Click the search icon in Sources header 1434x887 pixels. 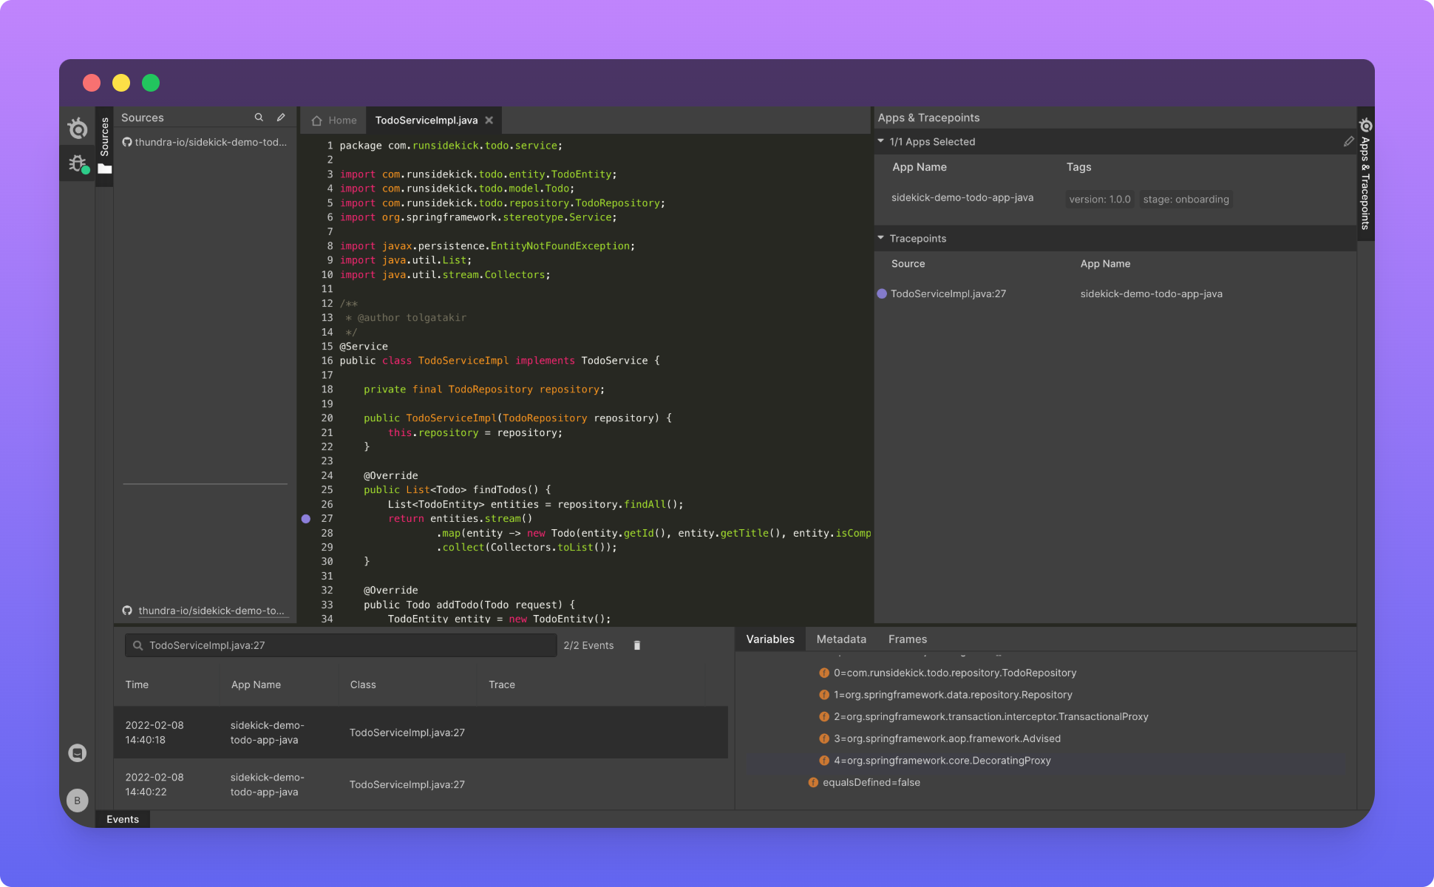(259, 118)
